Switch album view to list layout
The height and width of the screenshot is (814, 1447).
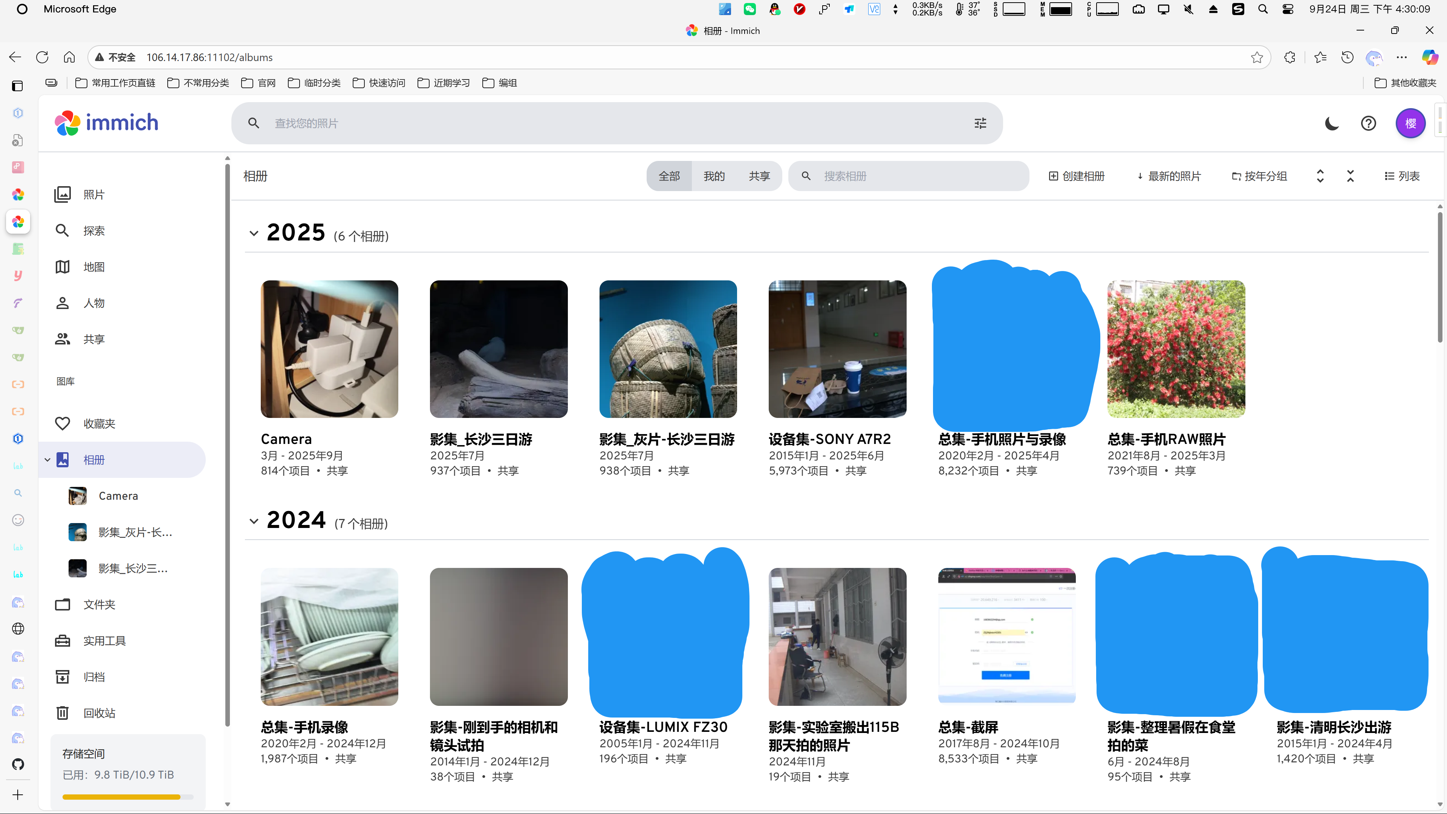tap(1402, 176)
